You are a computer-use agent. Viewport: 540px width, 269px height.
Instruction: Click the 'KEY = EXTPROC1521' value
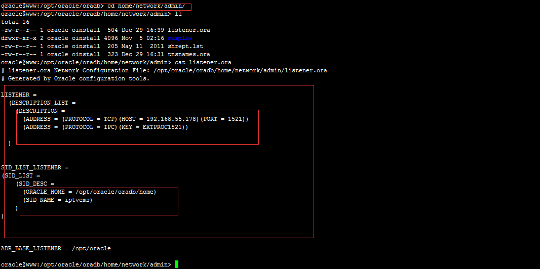[x=153, y=127]
